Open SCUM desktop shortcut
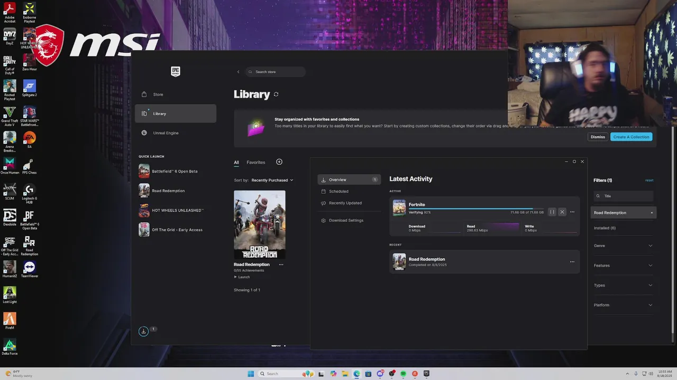 click(x=10, y=192)
